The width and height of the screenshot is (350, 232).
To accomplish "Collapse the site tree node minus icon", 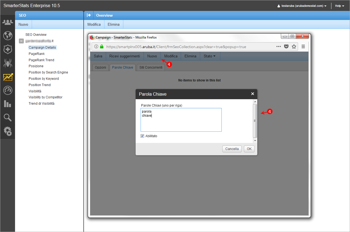I will [x=21, y=41].
